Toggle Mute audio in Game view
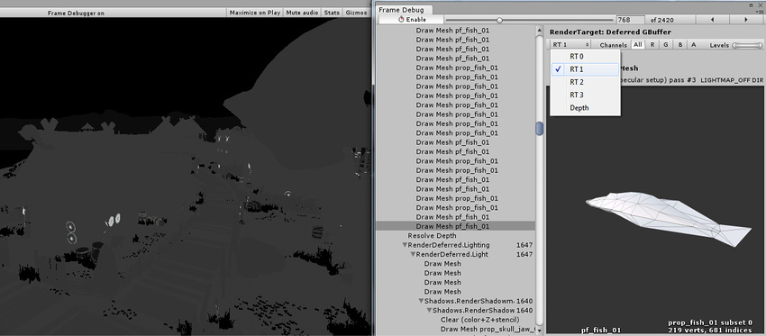 click(x=302, y=13)
